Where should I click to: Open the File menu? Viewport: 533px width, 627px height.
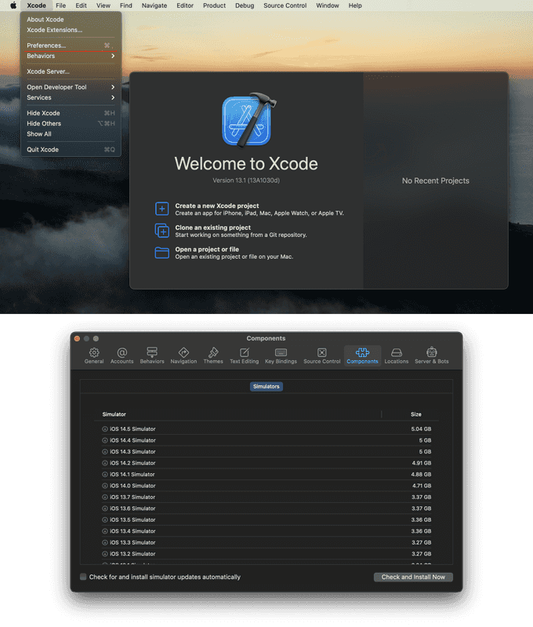tap(60, 5)
